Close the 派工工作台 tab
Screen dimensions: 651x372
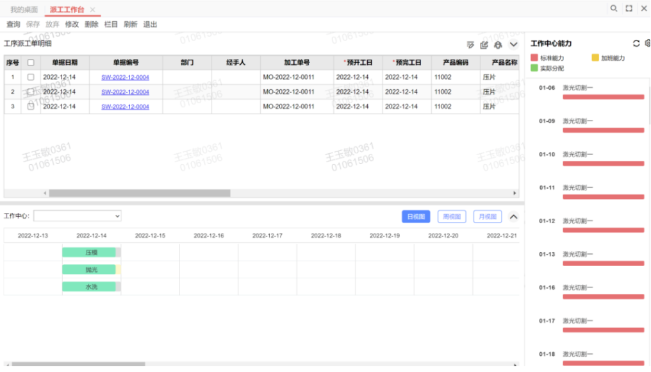click(93, 10)
